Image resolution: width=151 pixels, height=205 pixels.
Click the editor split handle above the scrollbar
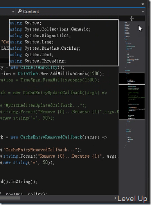coord(132,18)
